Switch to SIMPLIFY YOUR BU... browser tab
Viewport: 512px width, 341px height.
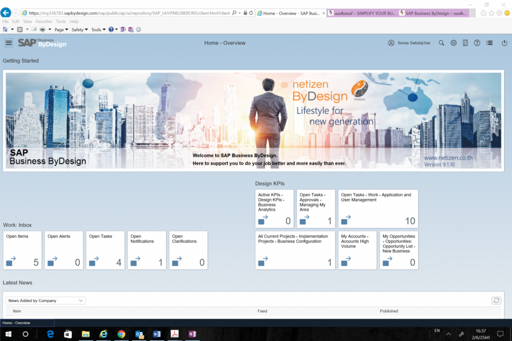pyautogui.click(x=362, y=13)
